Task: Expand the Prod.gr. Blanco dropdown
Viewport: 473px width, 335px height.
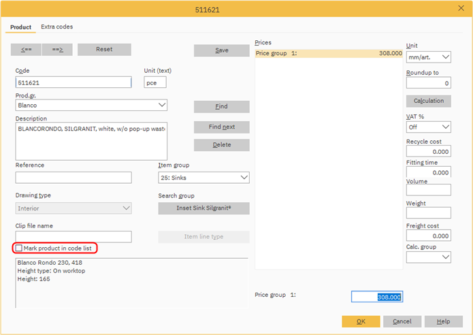Action: tap(161, 106)
